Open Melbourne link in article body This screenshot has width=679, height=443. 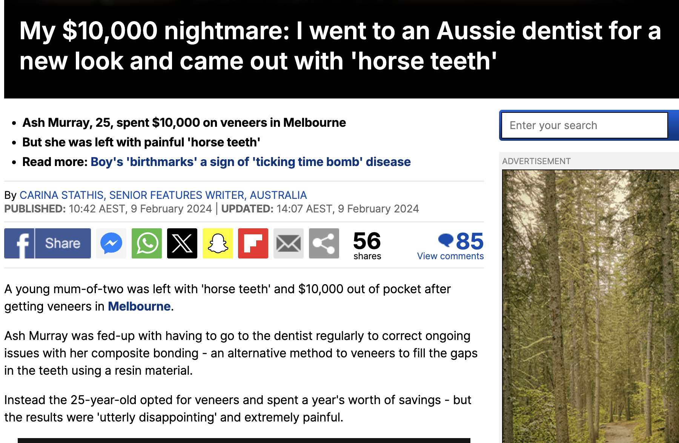click(x=139, y=306)
